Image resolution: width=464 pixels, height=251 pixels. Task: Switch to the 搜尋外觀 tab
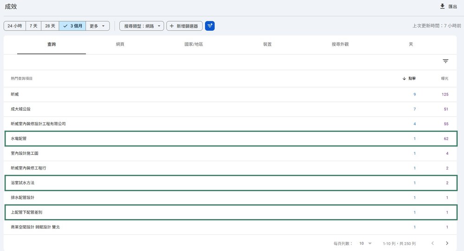340,44
